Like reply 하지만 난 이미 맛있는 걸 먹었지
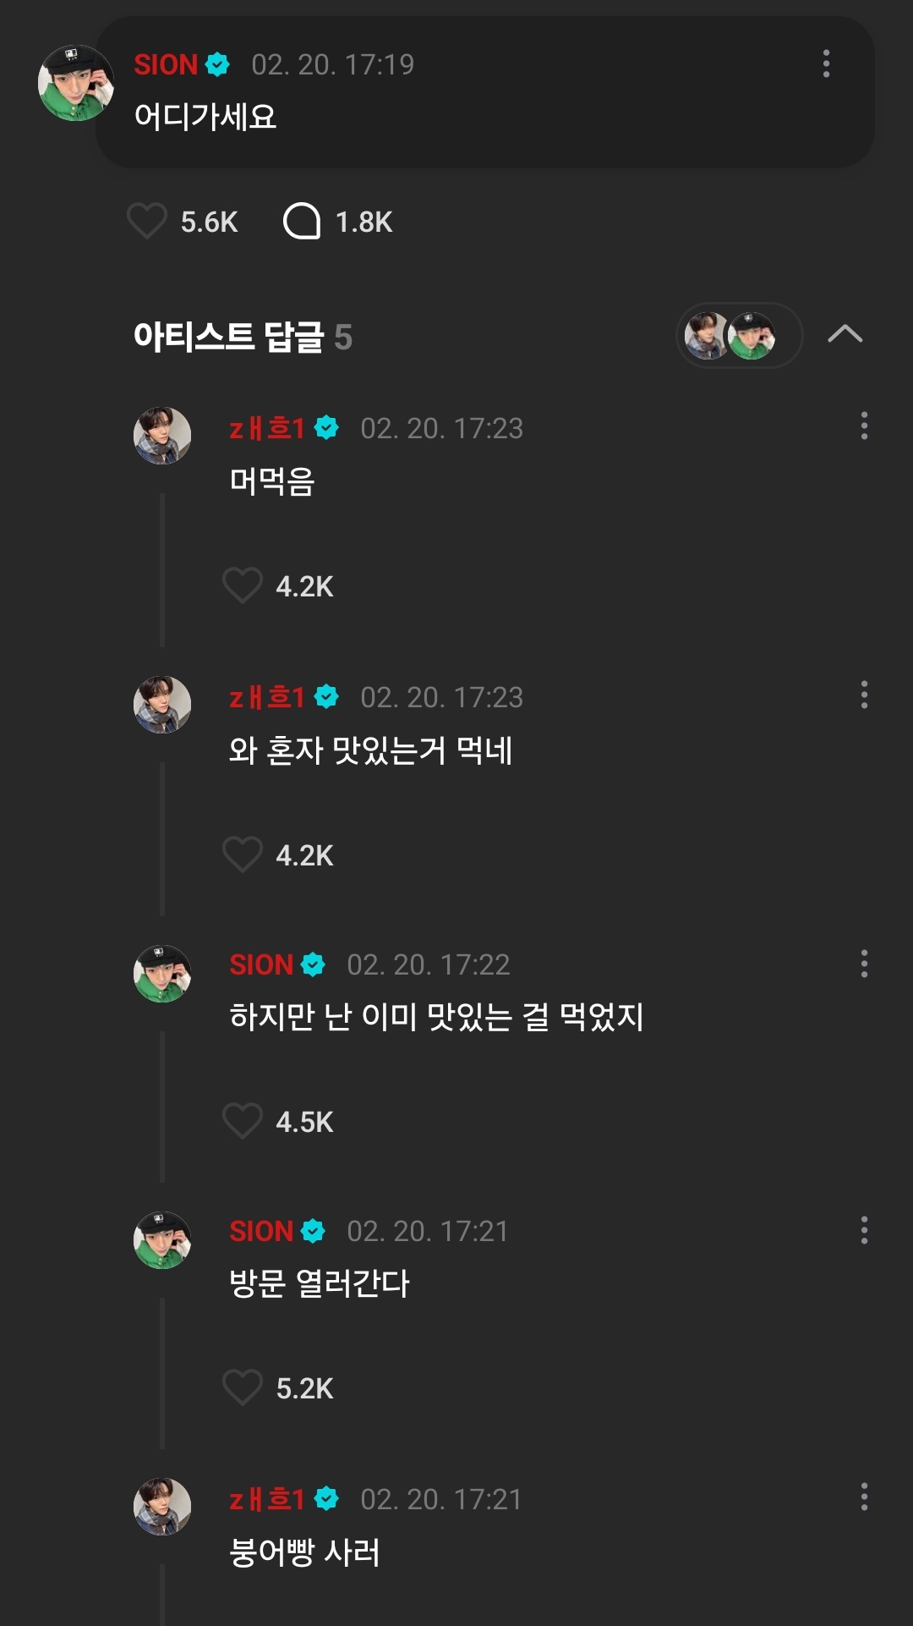 pyautogui.click(x=243, y=1121)
